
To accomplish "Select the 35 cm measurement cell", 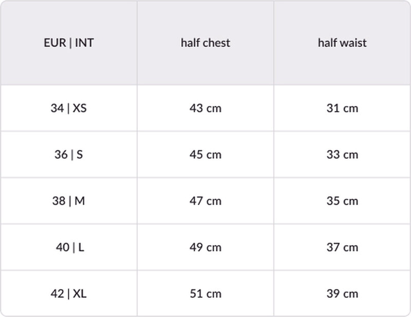I will coord(342,201).
